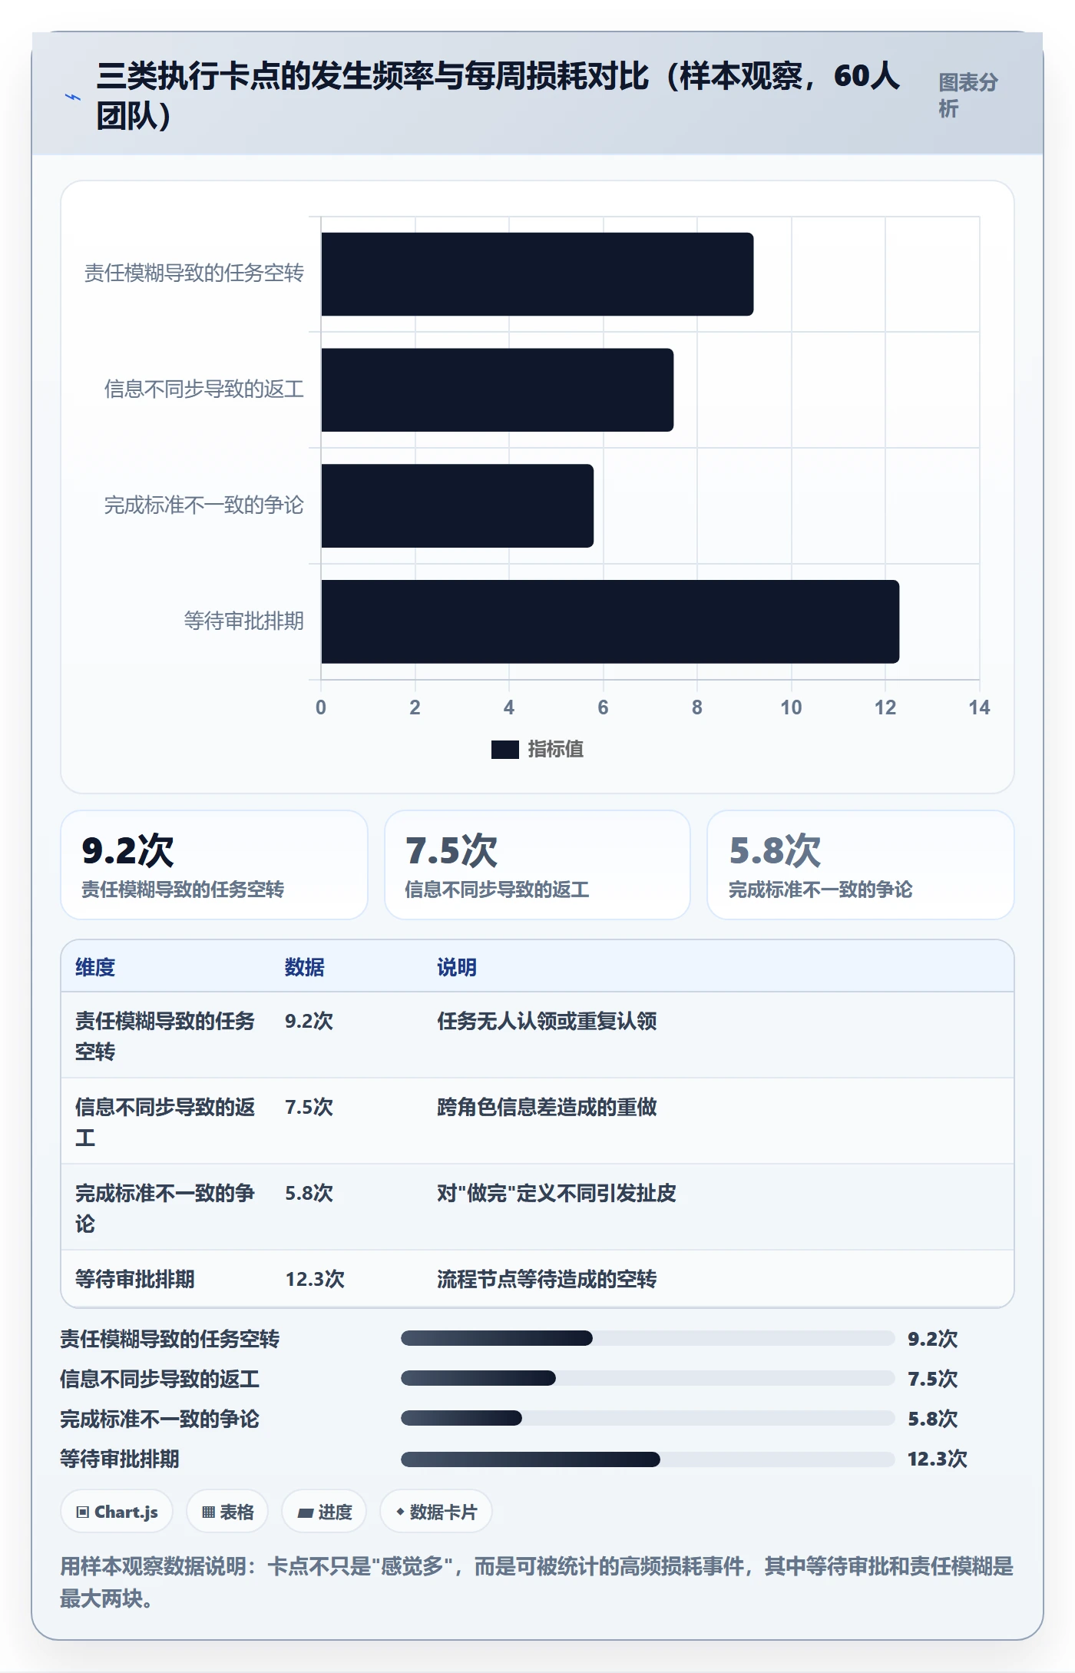Click the 进度 bar icon chip

pos(324,1512)
